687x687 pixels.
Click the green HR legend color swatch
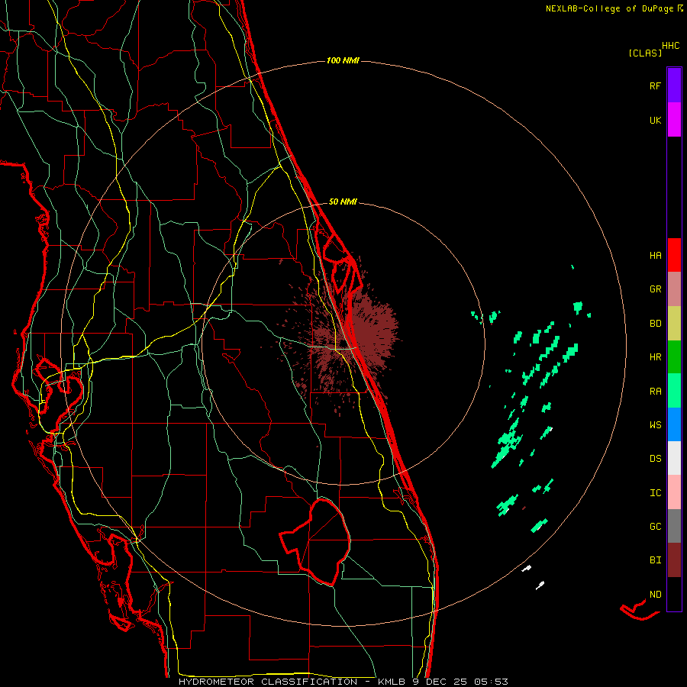click(674, 356)
